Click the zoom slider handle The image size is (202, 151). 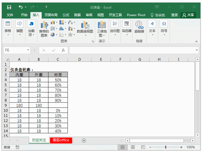[166, 147]
